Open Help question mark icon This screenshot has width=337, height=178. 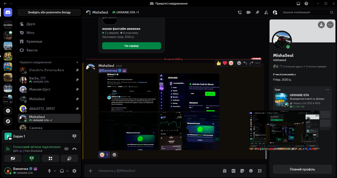[306, 4]
